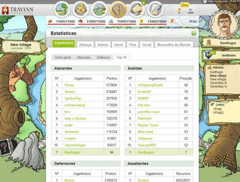Click the player figure icon beside Karthagor
240x182 pixels.
[x=208, y=42]
